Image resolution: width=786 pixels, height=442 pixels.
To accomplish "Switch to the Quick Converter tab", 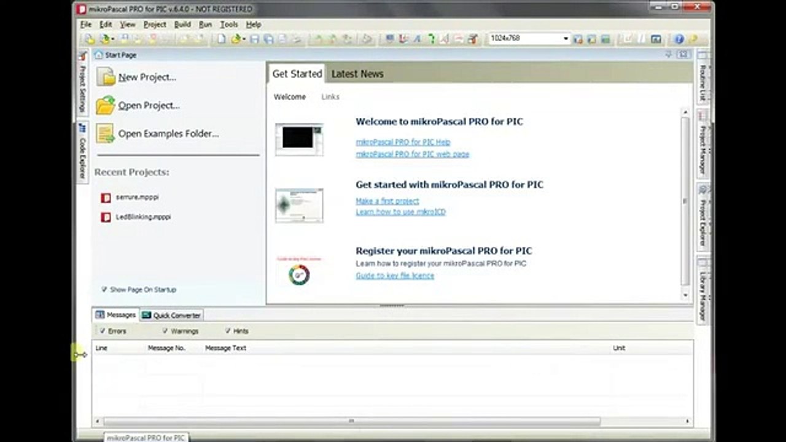I will (171, 315).
